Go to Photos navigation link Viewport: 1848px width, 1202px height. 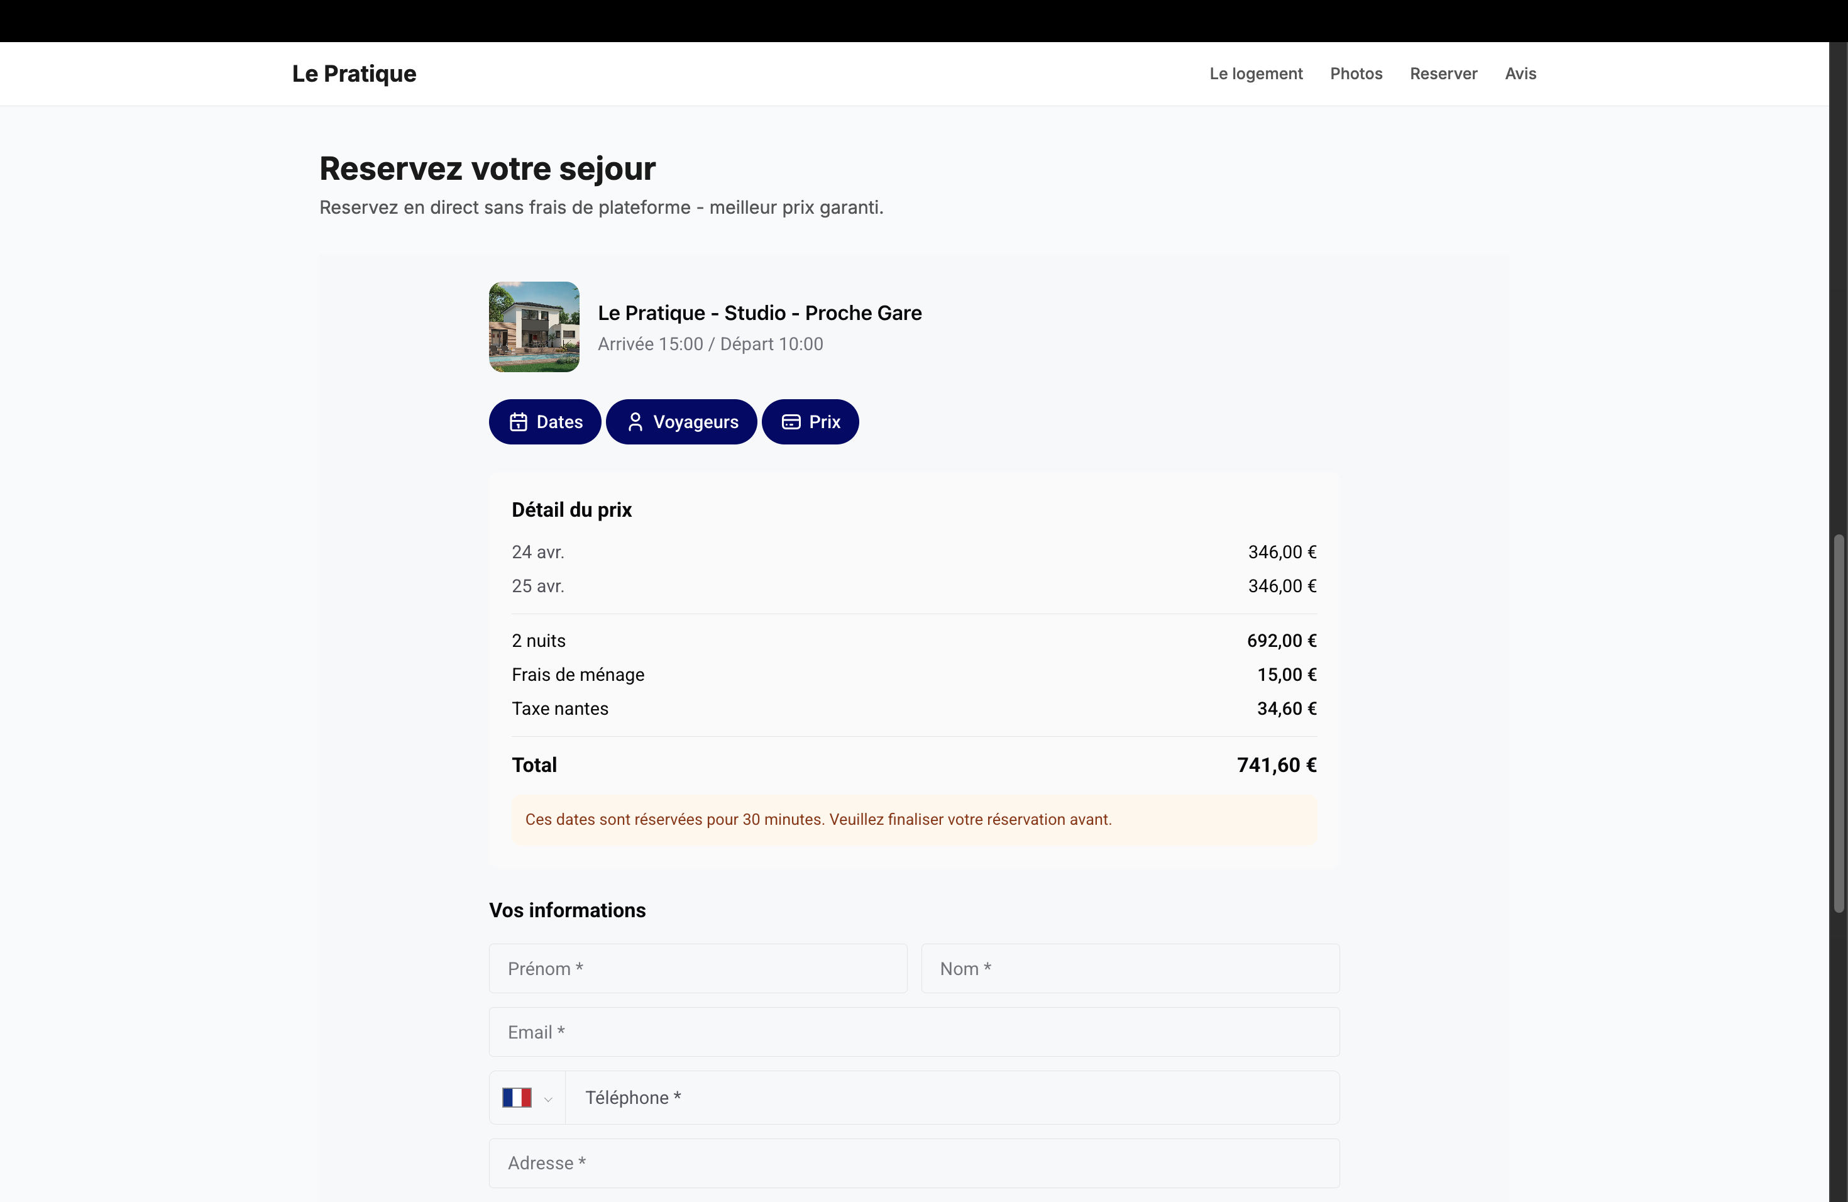click(x=1356, y=74)
